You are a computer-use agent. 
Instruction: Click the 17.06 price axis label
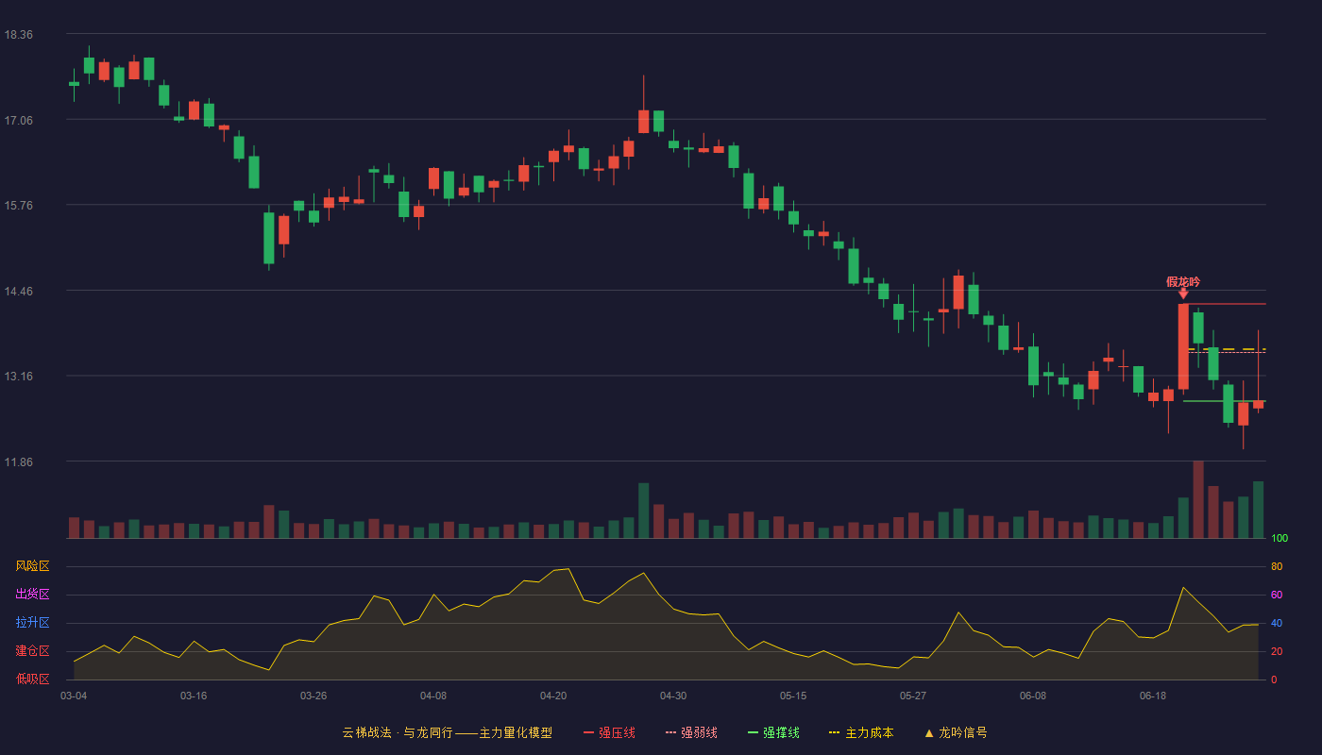coord(18,121)
